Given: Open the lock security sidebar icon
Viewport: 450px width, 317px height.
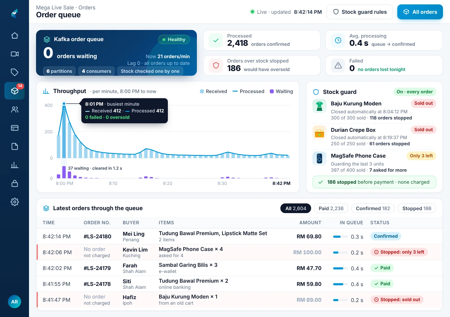Looking at the screenshot, I should click(15, 183).
